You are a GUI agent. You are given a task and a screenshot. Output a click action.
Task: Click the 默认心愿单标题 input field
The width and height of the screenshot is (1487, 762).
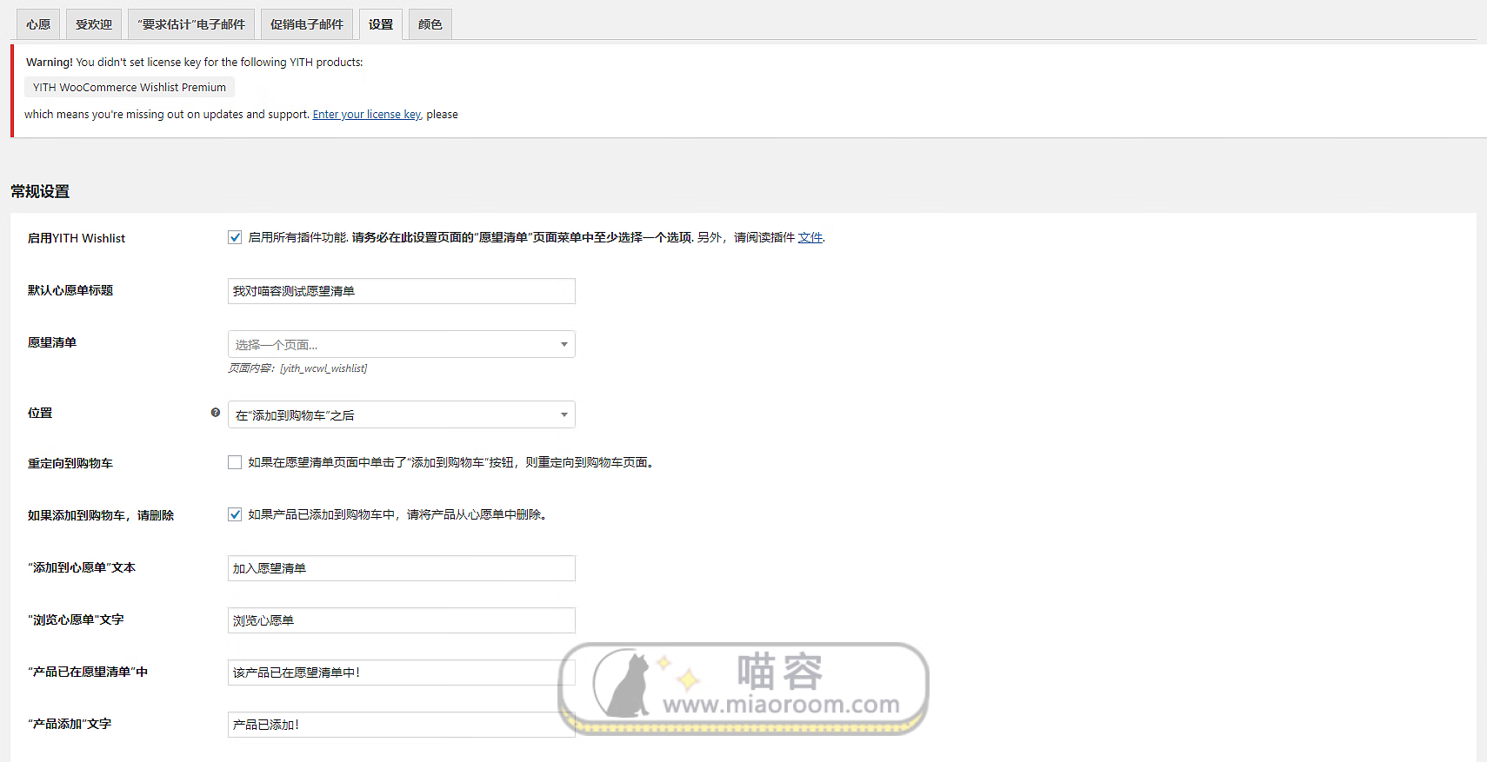[x=402, y=291]
